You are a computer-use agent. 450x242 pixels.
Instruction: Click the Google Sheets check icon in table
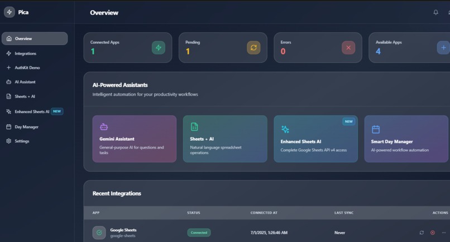coord(99,233)
